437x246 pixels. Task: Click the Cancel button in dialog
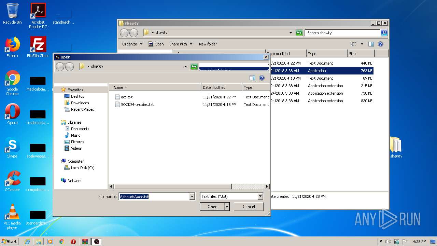point(249,207)
